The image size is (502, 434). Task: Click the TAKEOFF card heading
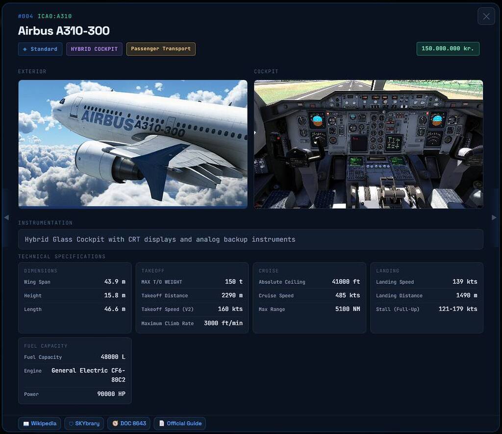tap(153, 271)
